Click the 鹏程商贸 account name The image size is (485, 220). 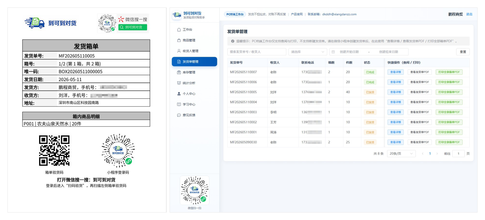455,14
